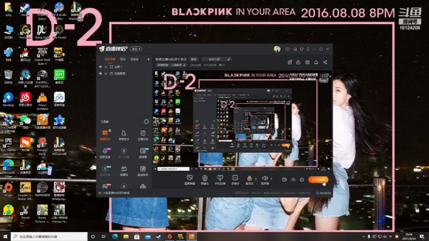Click the orange 关闭直播 button
Screen dimensions: 429x241
pyautogui.click(x=318, y=179)
